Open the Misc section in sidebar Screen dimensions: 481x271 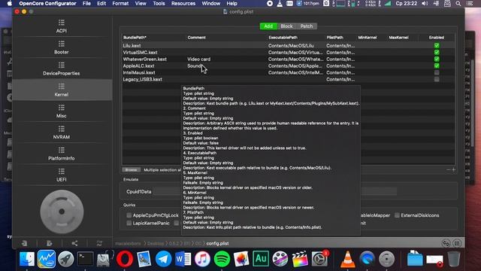click(x=62, y=111)
